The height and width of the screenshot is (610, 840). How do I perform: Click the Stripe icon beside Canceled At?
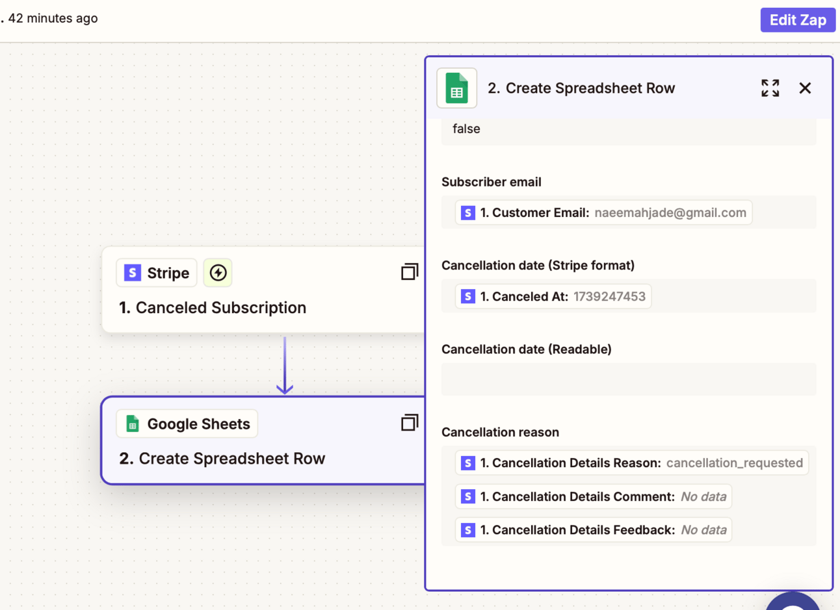[468, 296]
